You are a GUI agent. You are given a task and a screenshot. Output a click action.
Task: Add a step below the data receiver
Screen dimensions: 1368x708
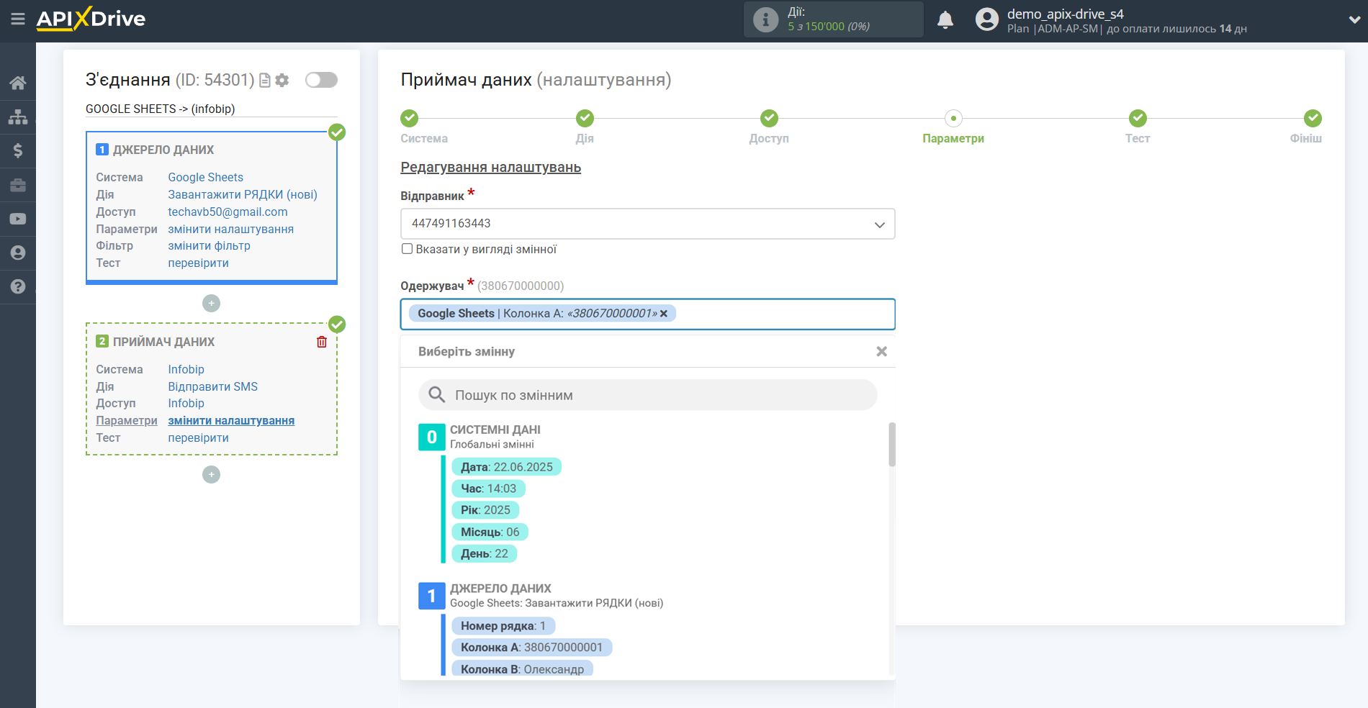click(211, 475)
